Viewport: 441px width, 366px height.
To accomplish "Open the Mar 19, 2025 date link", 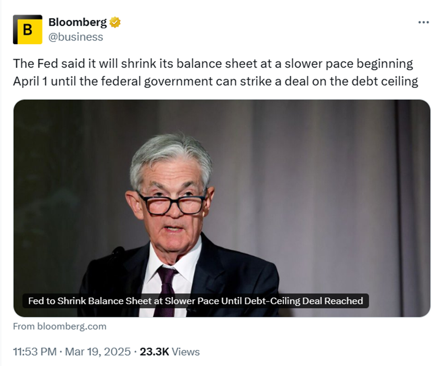I will (98, 352).
